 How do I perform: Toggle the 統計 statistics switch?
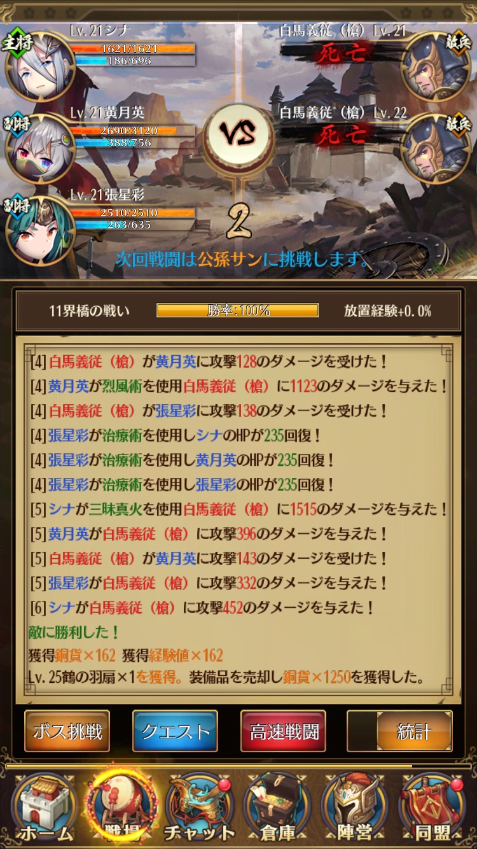399,731
